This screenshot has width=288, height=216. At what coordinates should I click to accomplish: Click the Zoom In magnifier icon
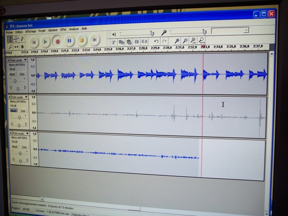point(177,41)
